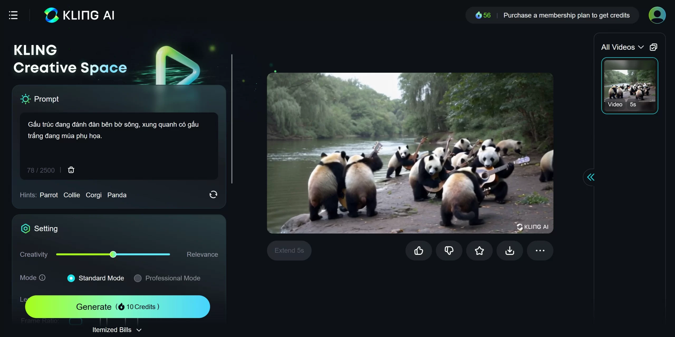Choose the Corgi hint
Screen dimensions: 675x337
pos(94,195)
